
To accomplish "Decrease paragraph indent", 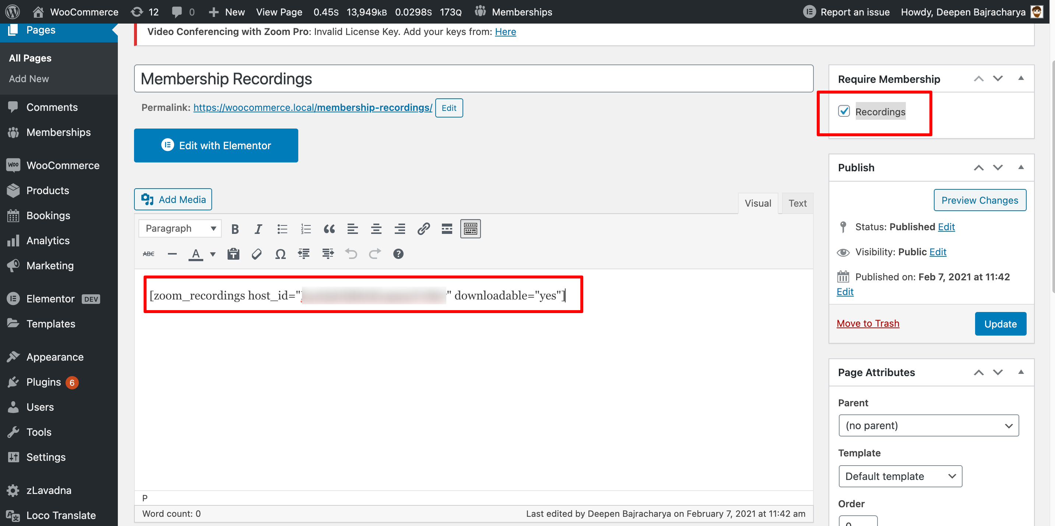I will (304, 254).
